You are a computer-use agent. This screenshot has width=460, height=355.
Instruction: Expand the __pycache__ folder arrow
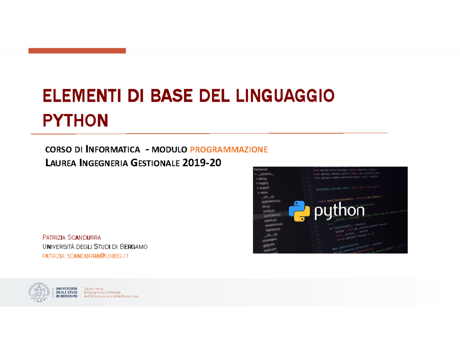coord(255,175)
